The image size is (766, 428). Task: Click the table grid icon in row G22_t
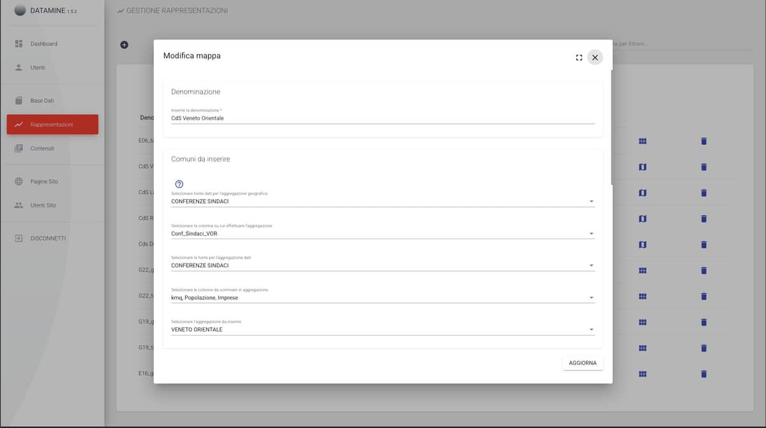click(643, 296)
